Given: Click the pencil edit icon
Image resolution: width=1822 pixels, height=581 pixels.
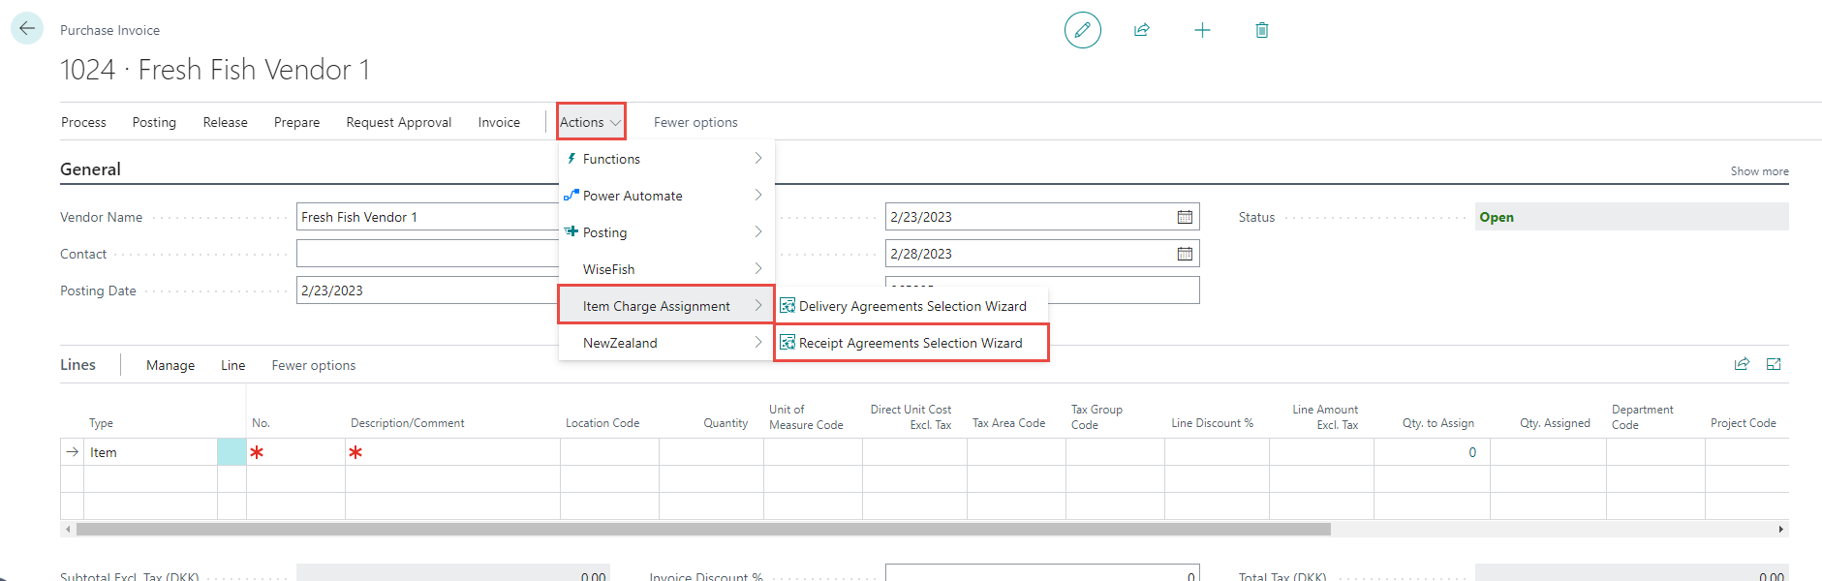Looking at the screenshot, I should (1082, 30).
